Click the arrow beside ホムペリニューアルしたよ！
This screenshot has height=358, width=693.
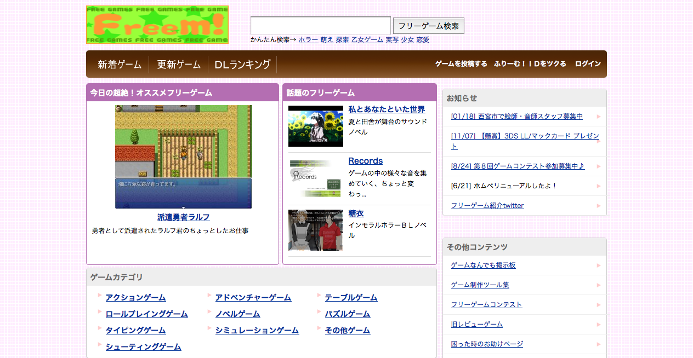click(599, 186)
